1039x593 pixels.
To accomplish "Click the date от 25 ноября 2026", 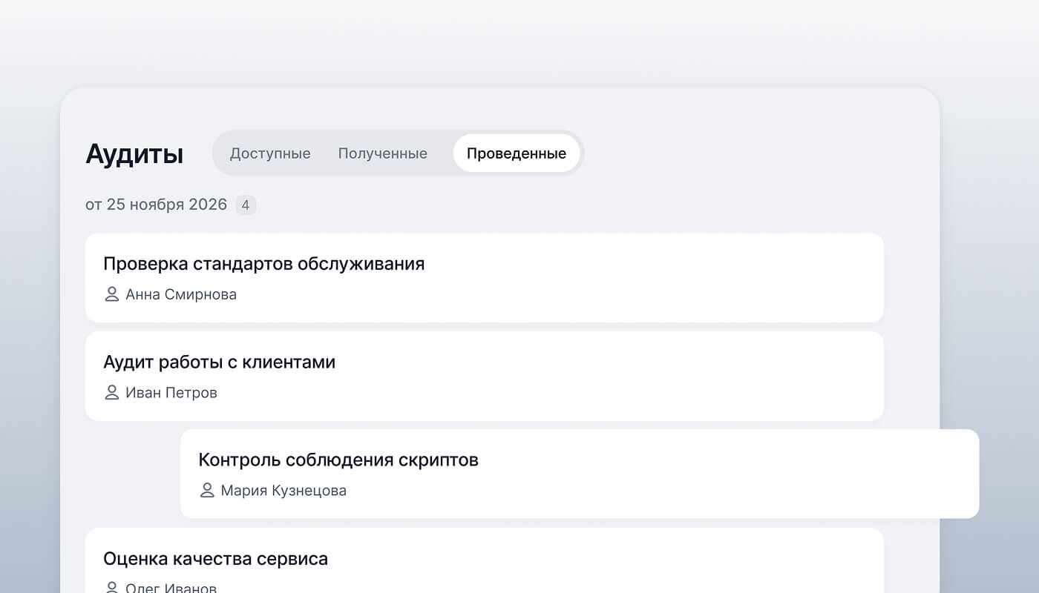I will pyautogui.click(x=156, y=205).
